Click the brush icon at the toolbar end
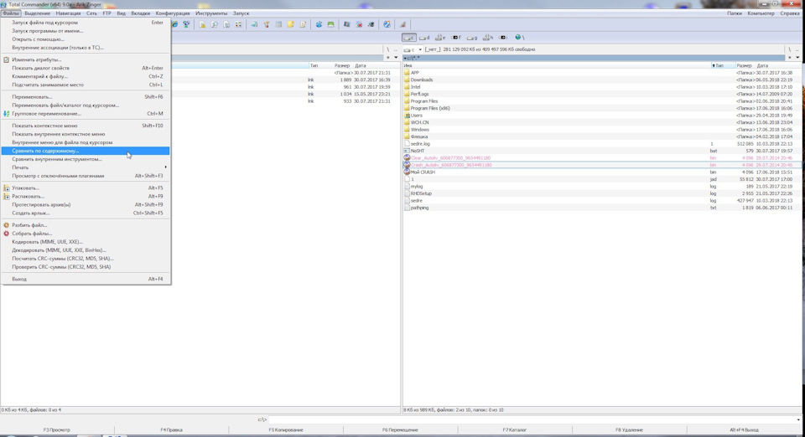Image resolution: width=805 pixels, height=437 pixels. tap(403, 24)
